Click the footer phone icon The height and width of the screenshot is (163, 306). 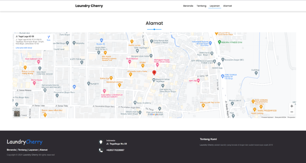point(101,150)
